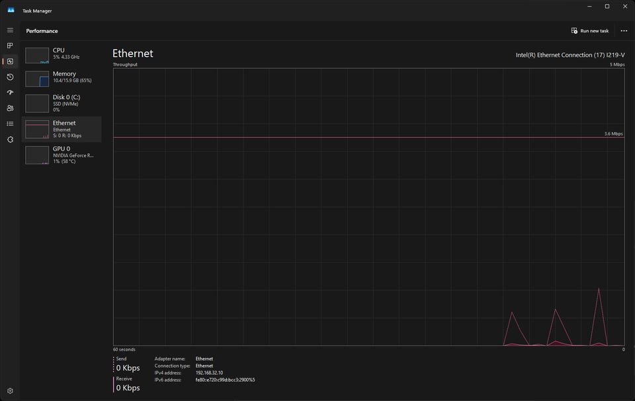This screenshot has width=635, height=401.
Task: Click the Intel(R) Ethernet Connection adapter name
Action: [x=570, y=55]
